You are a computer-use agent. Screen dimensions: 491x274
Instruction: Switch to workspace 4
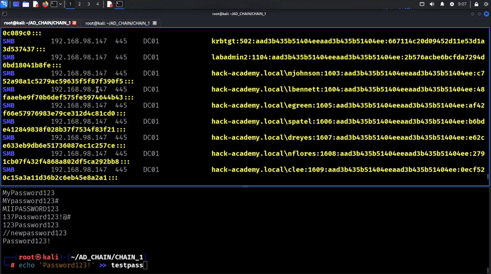coord(97,4)
